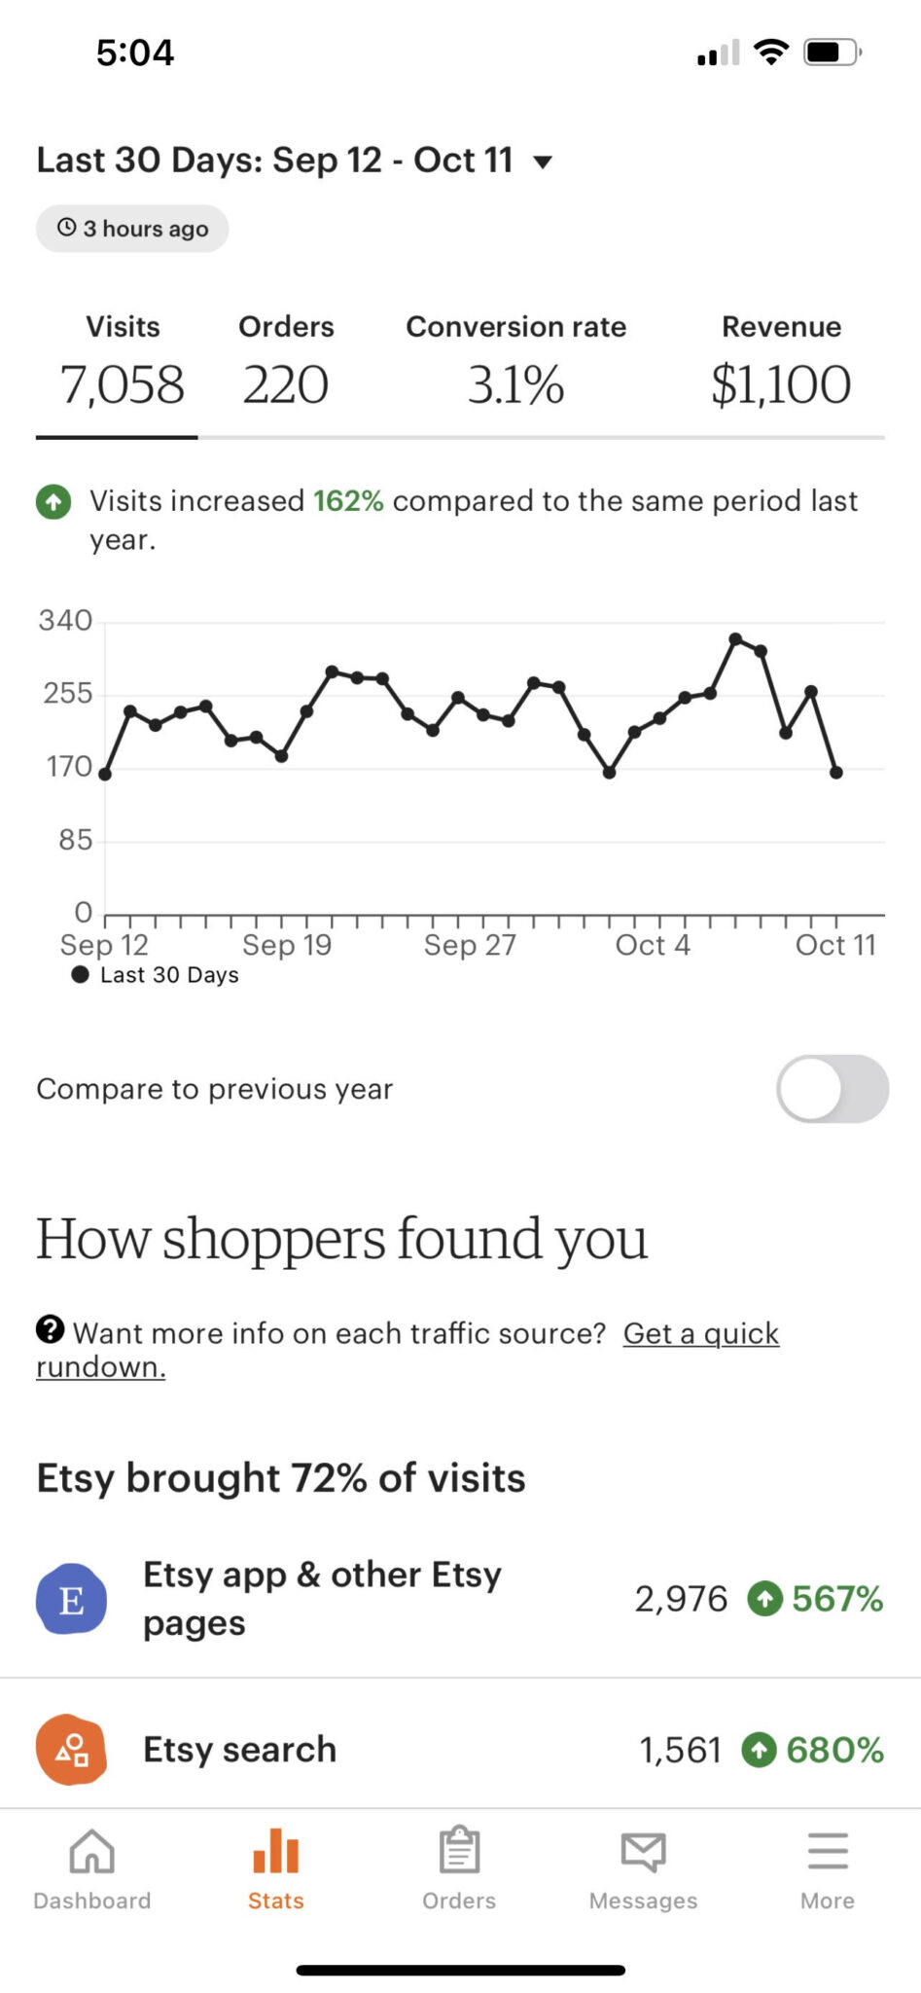Open the Dashboard home icon
The image size is (921, 1993).
92,1853
